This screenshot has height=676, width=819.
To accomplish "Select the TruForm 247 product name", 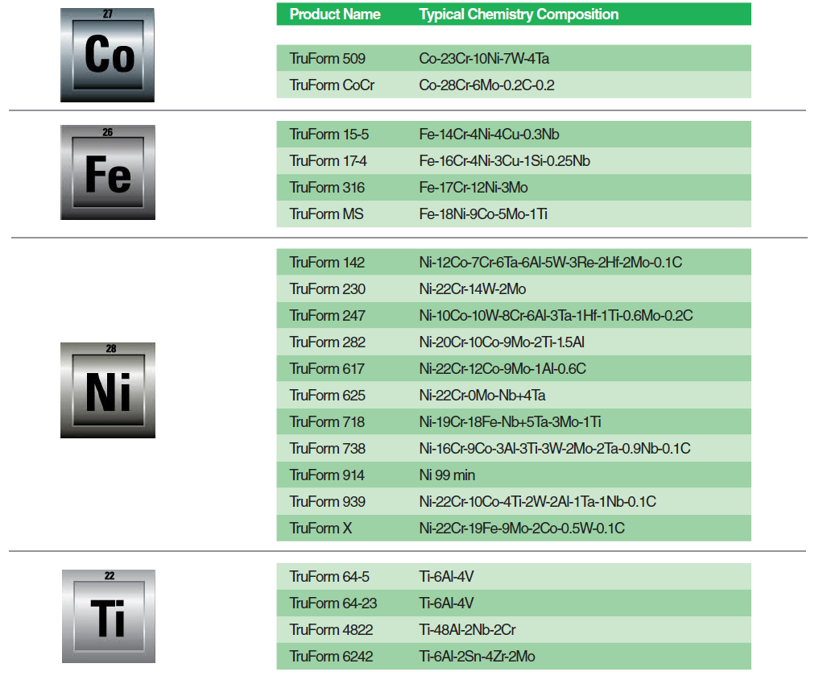I will tap(328, 316).
